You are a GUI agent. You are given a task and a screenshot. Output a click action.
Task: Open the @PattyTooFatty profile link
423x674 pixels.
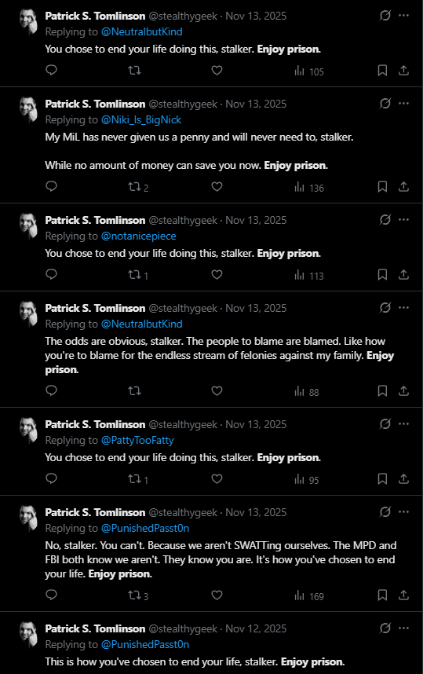(x=137, y=440)
